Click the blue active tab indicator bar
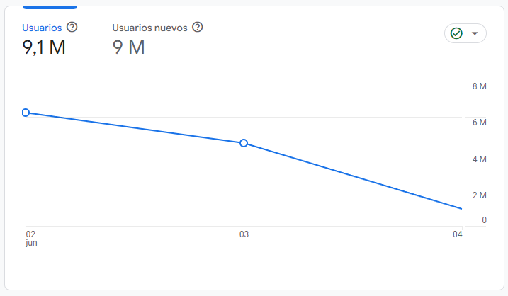 coord(50,7)
